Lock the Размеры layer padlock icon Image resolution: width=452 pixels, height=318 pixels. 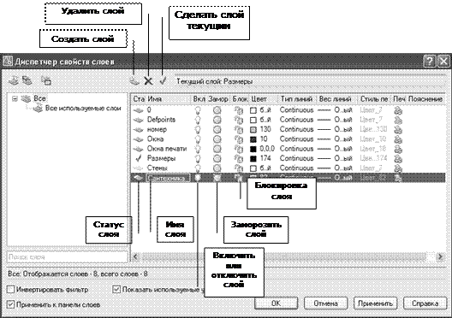point(239,158)
